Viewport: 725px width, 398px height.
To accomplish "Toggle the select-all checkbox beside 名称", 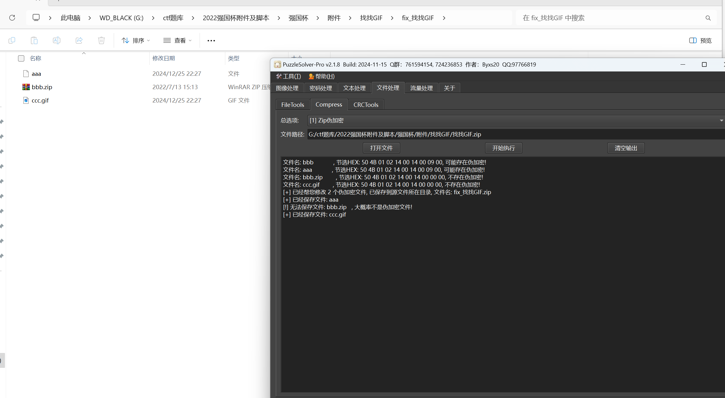I will pyautogui.click(x=21, y=58).
